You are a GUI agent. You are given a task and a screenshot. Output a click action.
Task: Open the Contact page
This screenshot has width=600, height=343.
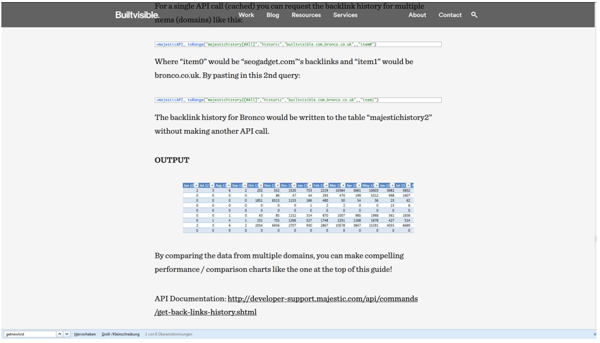coord(450,15)
